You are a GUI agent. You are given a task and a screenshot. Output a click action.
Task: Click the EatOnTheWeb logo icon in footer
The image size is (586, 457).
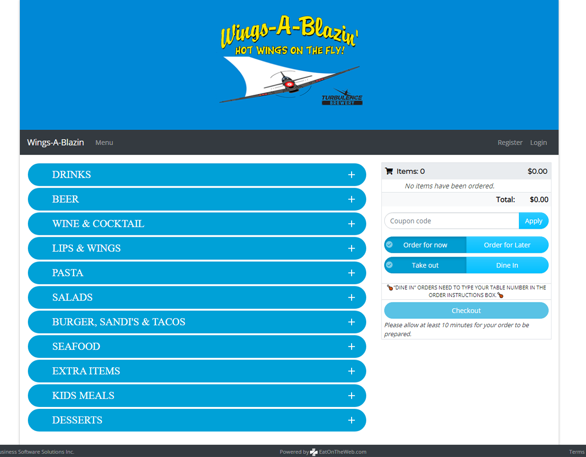(314, 452)
